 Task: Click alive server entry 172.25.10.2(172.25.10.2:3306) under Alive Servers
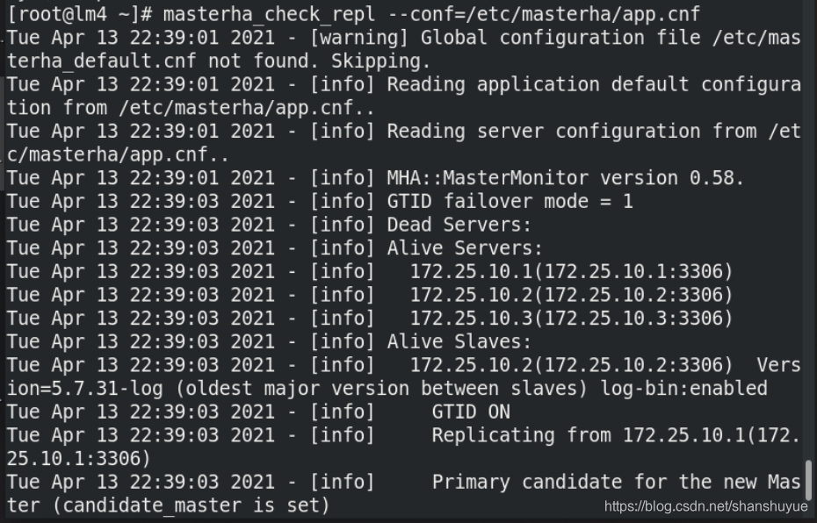coord(571,295)
